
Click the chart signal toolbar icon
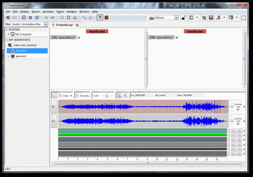tap(211, 18)
